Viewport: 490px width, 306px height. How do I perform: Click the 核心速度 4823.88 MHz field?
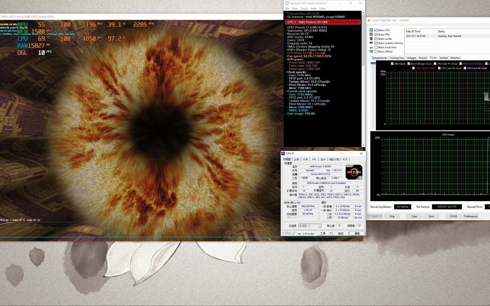click(x=308, y=206)
